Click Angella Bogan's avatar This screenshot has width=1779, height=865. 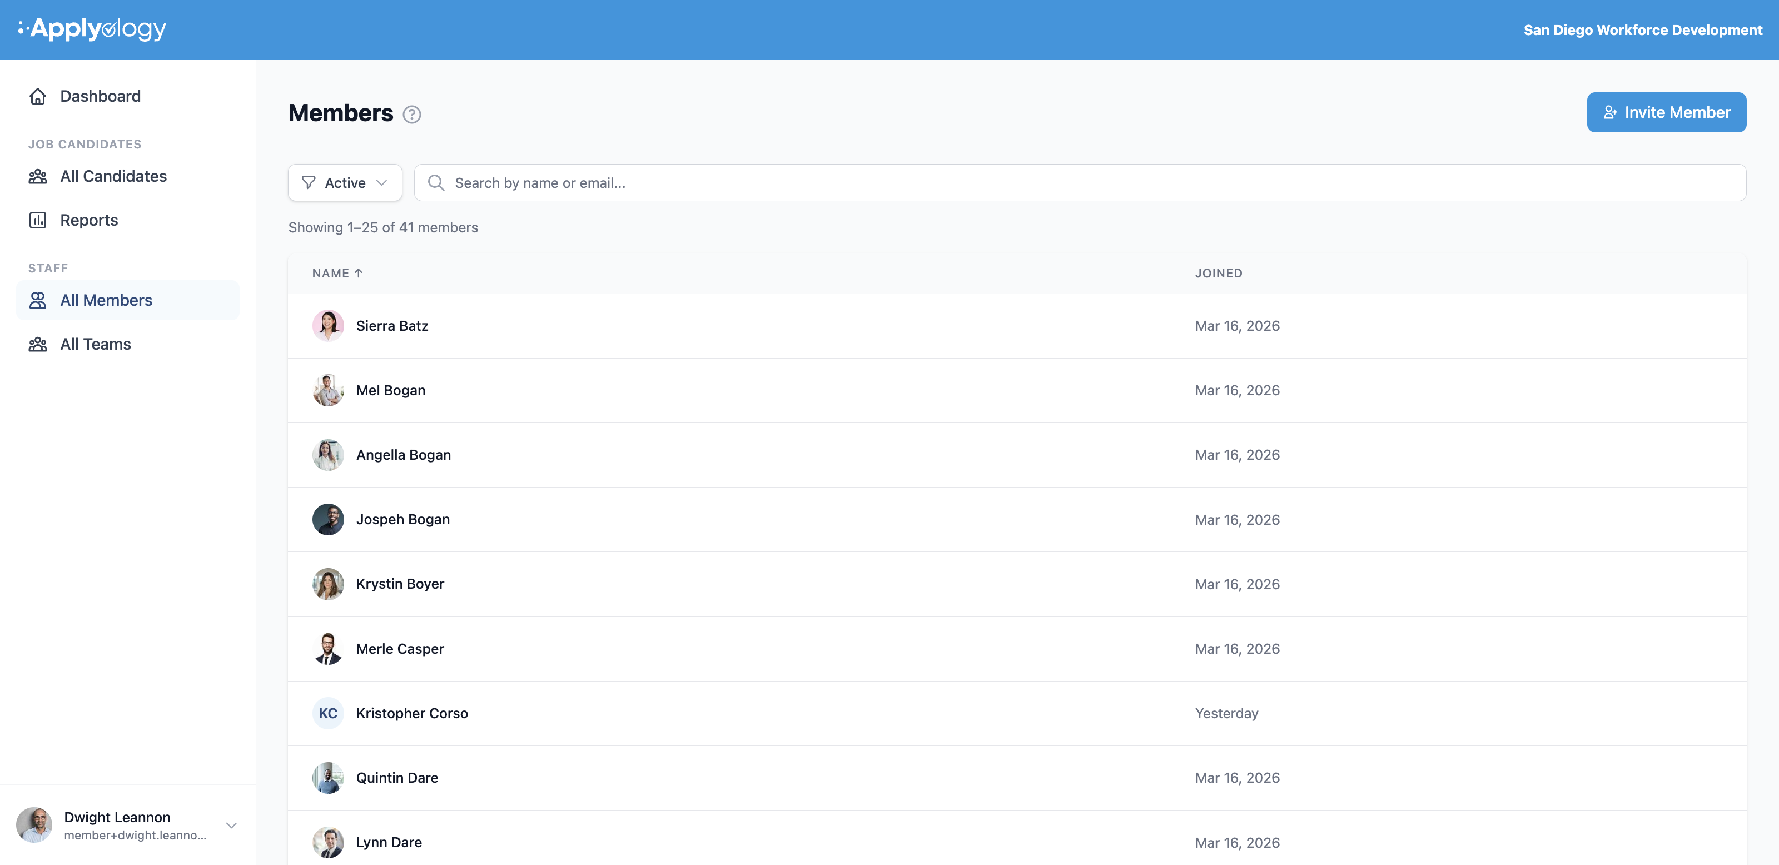(x=328, y=455)
